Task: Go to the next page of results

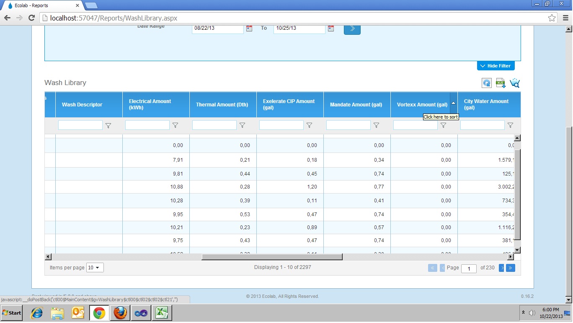Action: (501, 268)
